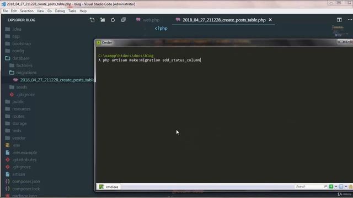Click the artisan command line in Cmder
The image size is (353, 198).
click(149, 60)
